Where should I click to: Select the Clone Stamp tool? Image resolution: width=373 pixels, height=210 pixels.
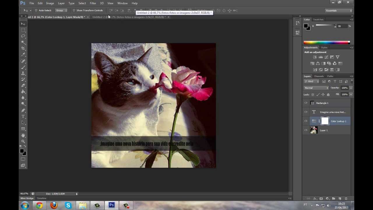point(23,73)
